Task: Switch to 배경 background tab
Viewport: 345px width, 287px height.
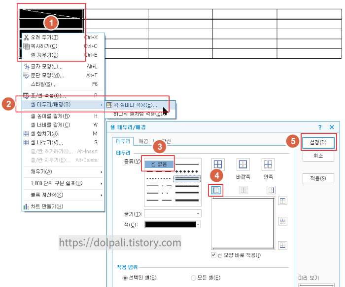Action: (x=143, y=141)
